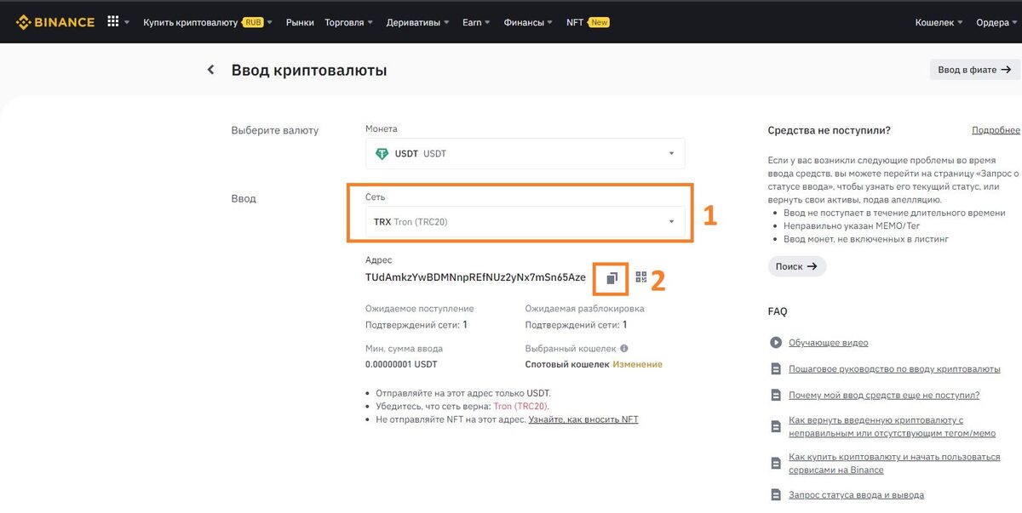Click document icon beside Пошаговое руководство
The width and height of the screenshot is (1022, 513).
(x=776, y=369)
